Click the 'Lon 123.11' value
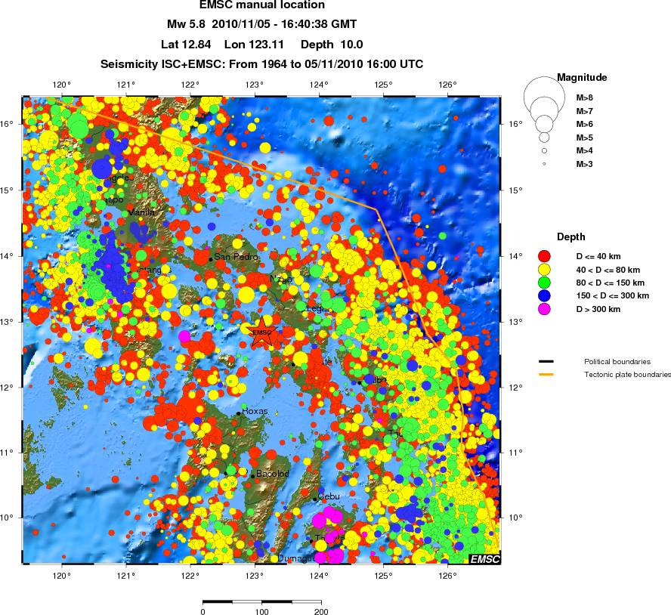 pos(254,45)
